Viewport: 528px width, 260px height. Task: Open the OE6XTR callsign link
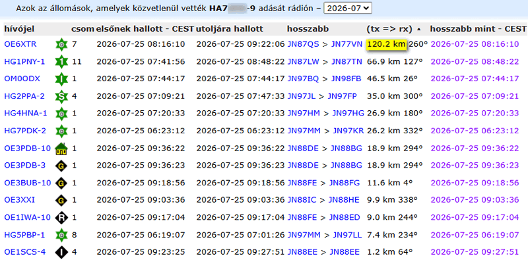point(20,44)
